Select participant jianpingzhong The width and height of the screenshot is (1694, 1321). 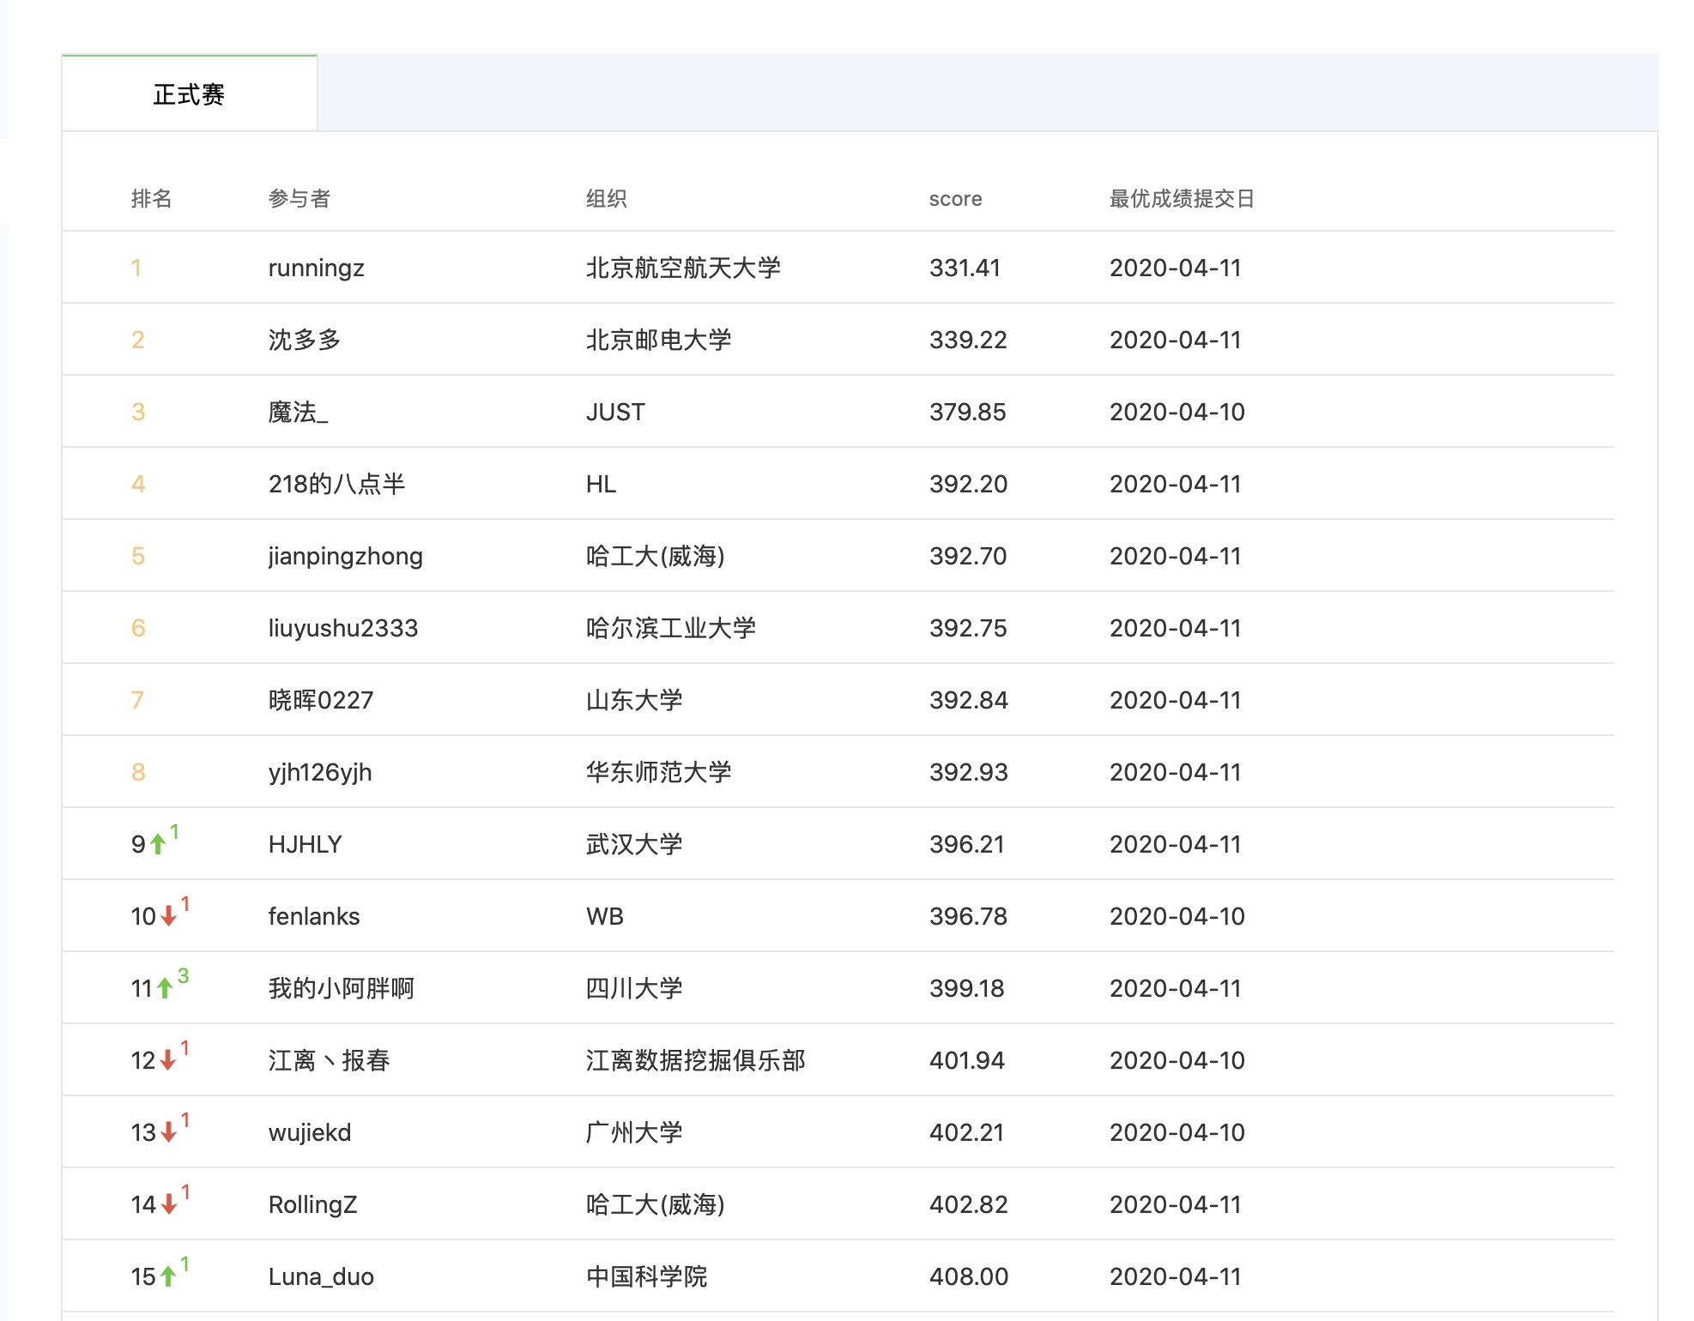click(346, 557)
